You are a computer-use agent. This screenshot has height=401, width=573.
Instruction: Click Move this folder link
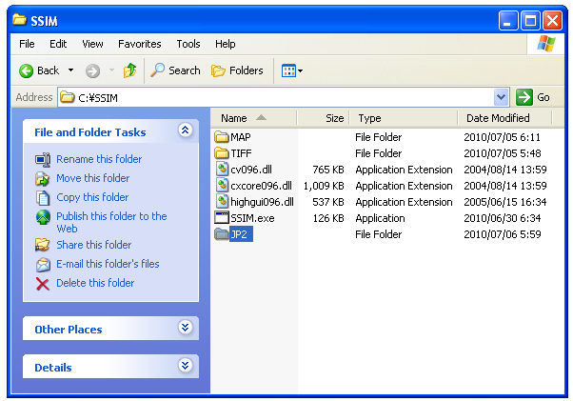93,178
